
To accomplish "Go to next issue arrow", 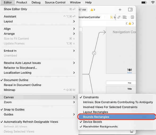I will [x=133, y=23].
